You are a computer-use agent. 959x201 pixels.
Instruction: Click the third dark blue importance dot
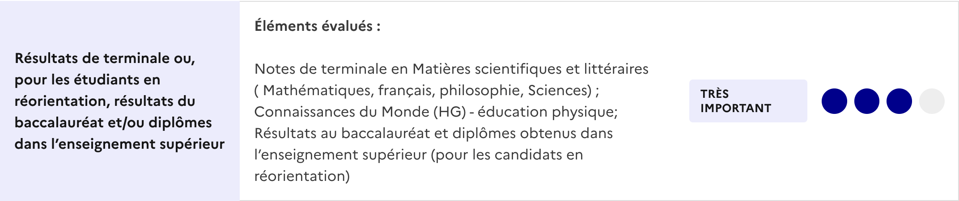point(899,101)
